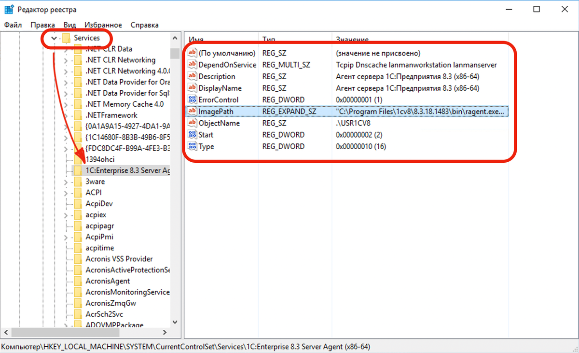Screen dimensions: 579x353
Task: Click the string icon of (По умолчанию)
Action: (193, 53)
